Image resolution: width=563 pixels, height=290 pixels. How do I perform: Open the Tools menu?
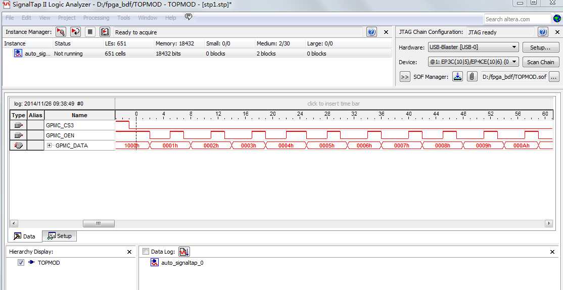pyautogui.click(x=123, y=18)
